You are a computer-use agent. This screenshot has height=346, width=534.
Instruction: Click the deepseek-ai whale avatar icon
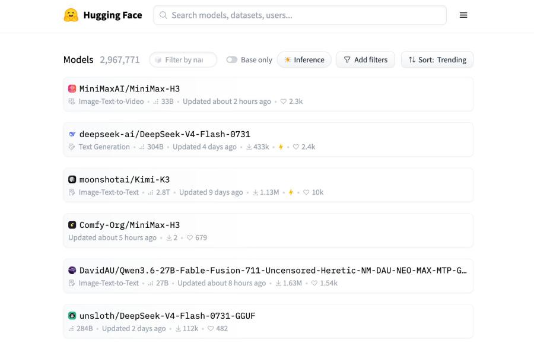(x=72, y=134)
